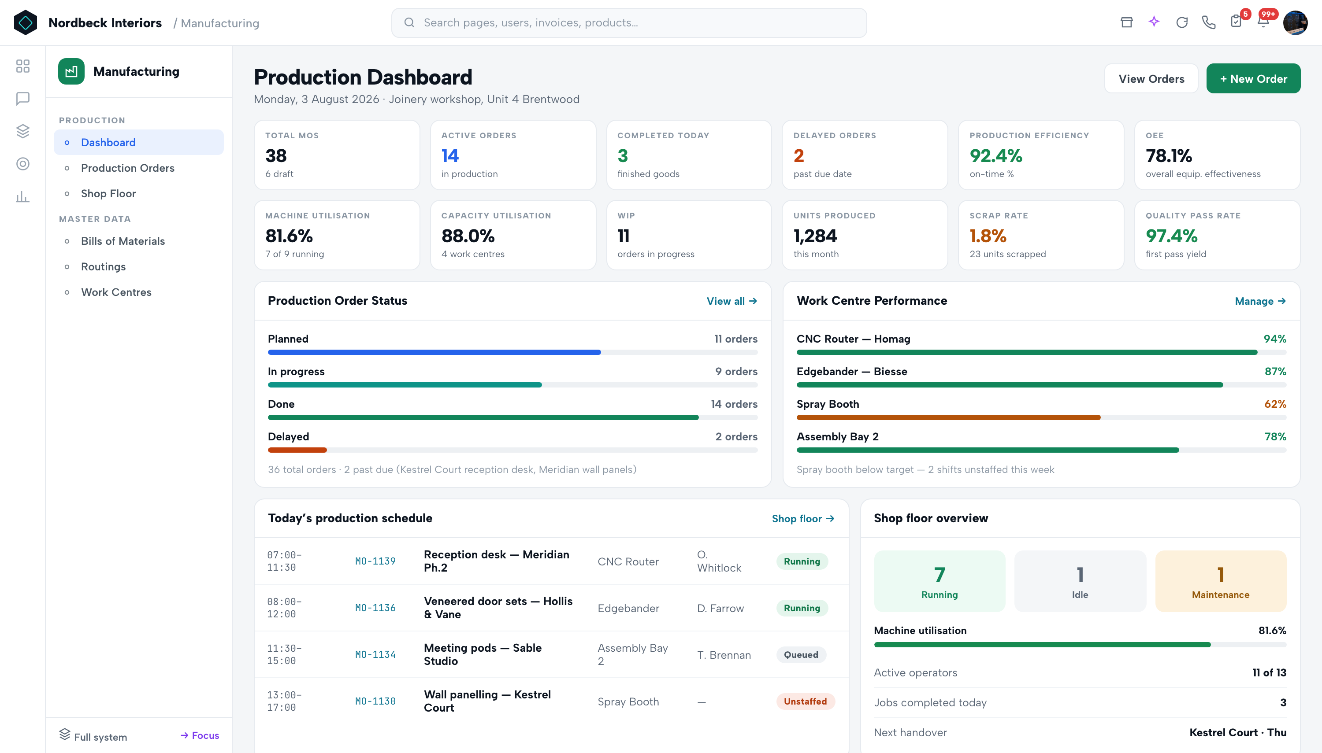Click the Spray Booth orange performance bar

pos(1042,417)
